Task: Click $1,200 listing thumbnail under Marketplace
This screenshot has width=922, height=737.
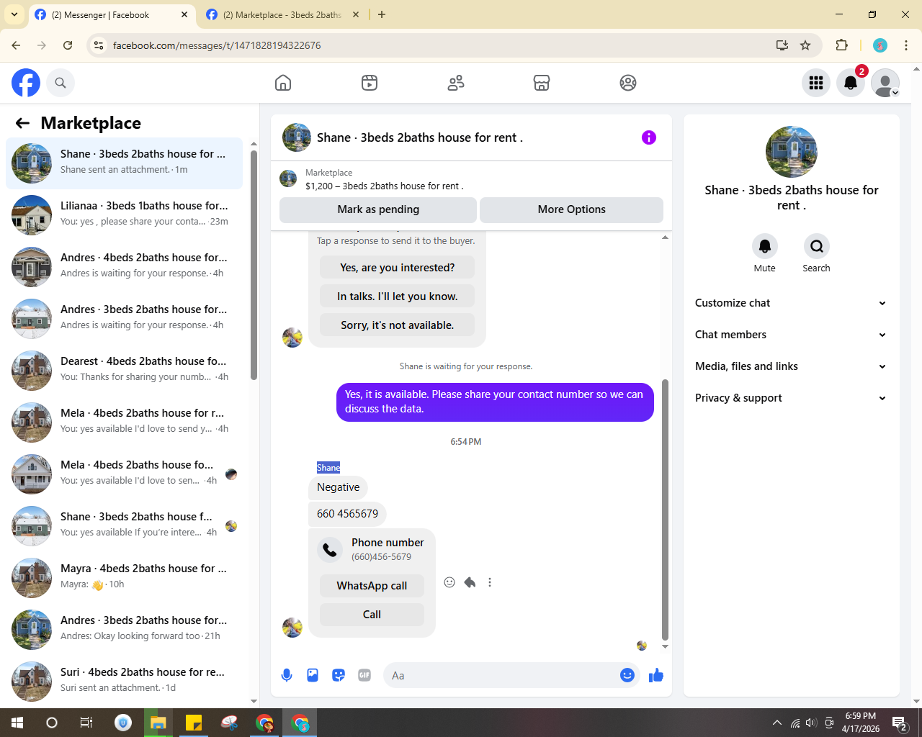Action: pos(288,178)
